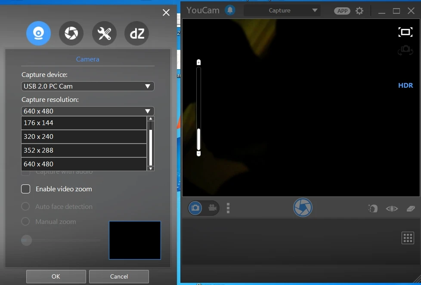
Task: Select the eraser icon
Action: tap(411, 208)
